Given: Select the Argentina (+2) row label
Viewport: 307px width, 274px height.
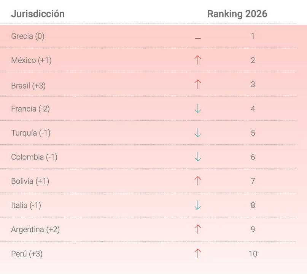Looking at the screenshot, I should pos(35,229).
